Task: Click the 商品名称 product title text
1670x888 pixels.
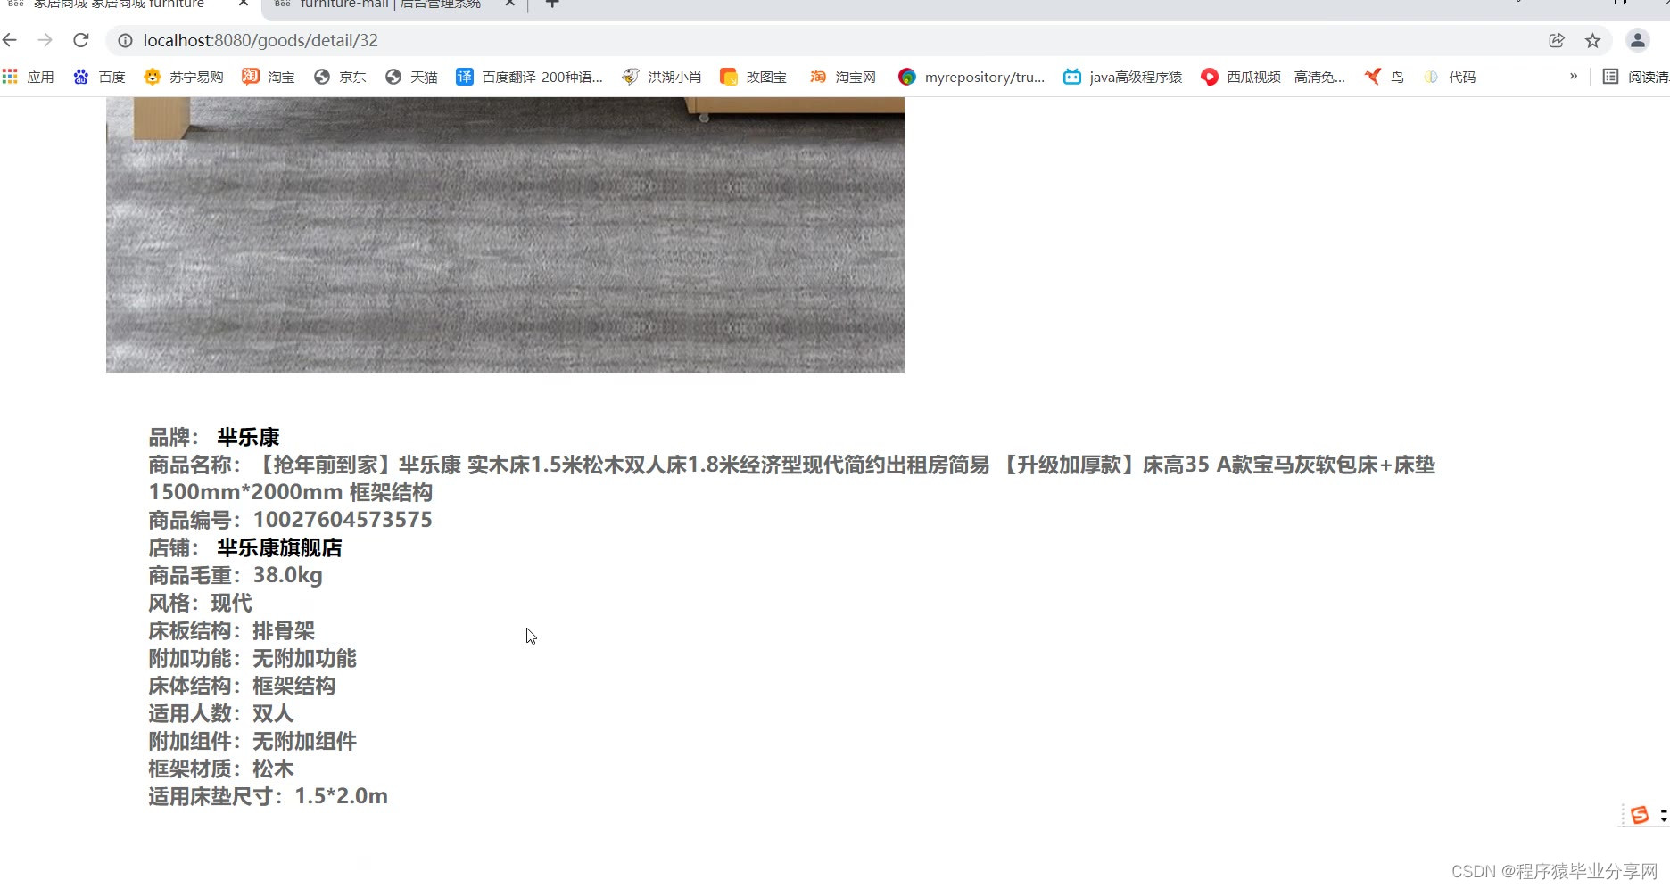Action: pyautogui.click(x=791, y=478)
